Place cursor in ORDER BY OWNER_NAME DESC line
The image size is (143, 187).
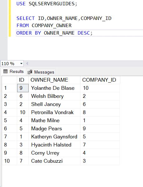(54, 33)
